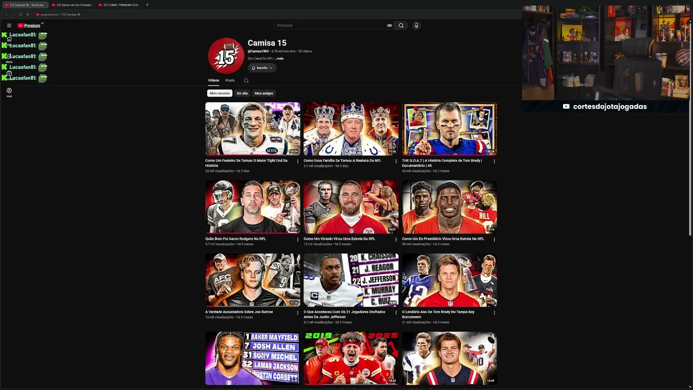Image resolution: width=693 pixels, height=390 pixels.
Task: Play the Tom Brady G.O.A.T thumbnail
Action: point(449,129)
